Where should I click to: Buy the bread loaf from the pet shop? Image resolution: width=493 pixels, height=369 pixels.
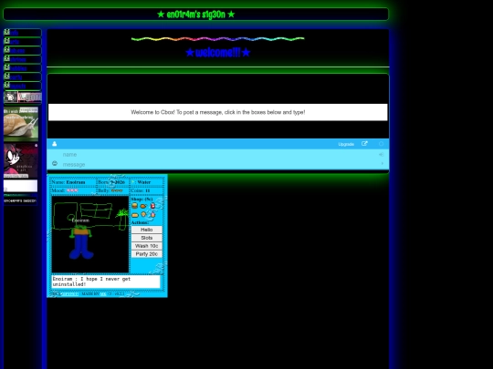(x=135, y=215)
